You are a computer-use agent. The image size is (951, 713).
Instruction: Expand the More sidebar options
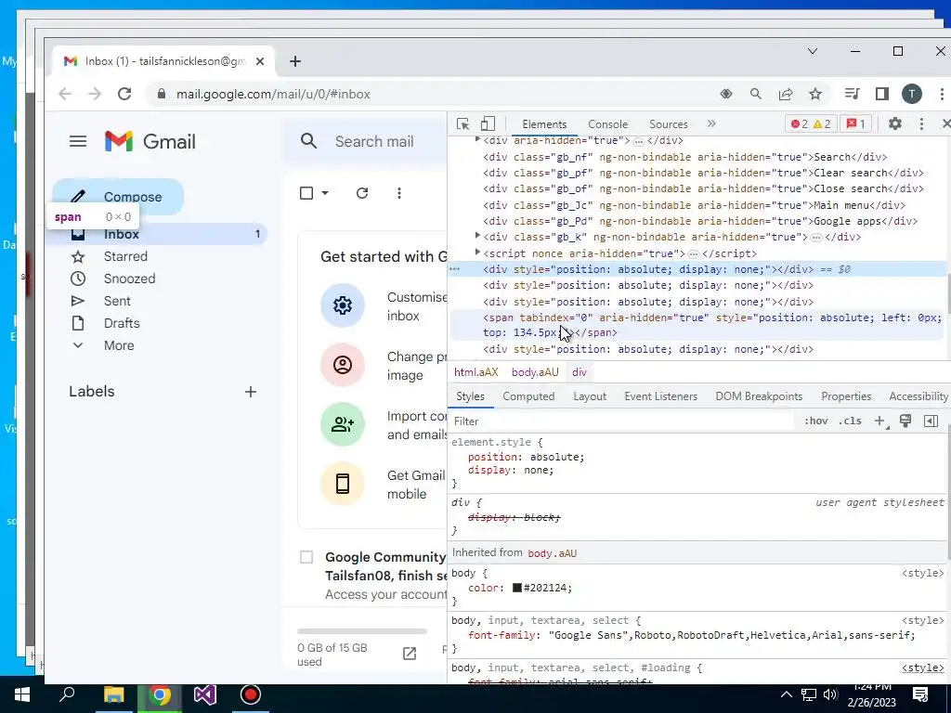click(x=119, y=345)
